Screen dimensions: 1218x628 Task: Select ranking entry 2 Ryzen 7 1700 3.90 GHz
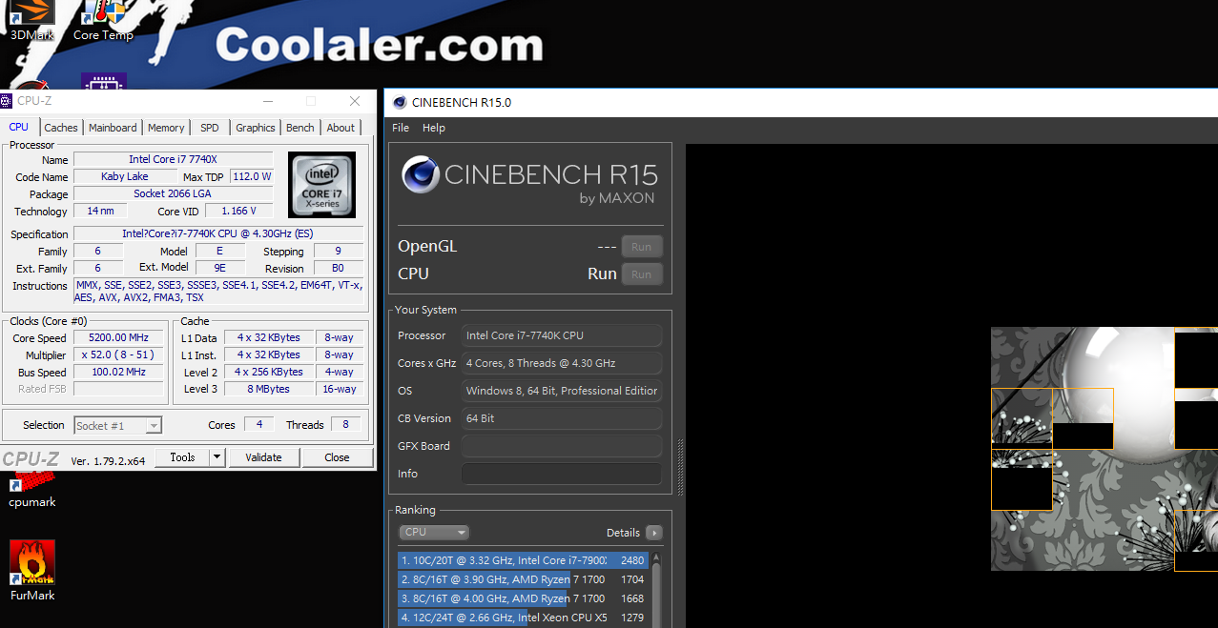(523, 579)
